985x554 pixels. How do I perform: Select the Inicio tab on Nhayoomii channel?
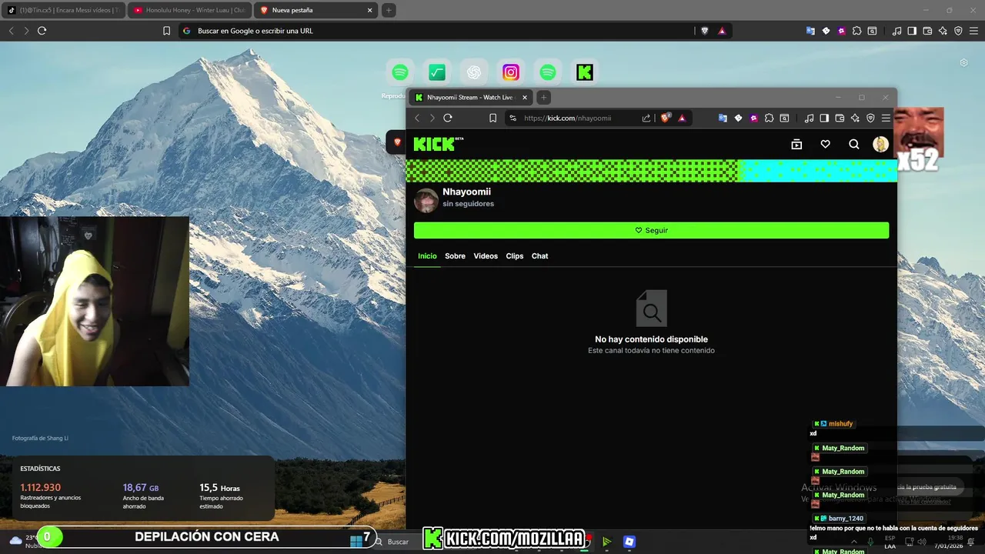pos(427,256)
